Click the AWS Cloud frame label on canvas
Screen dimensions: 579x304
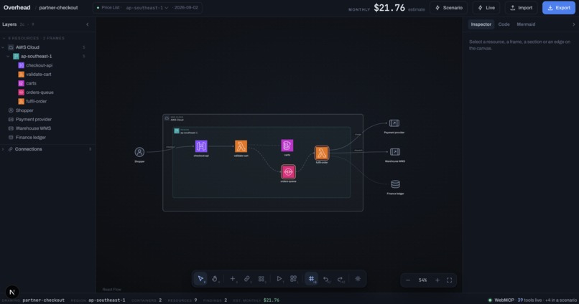pyautogui.click(x=177, y=120)
